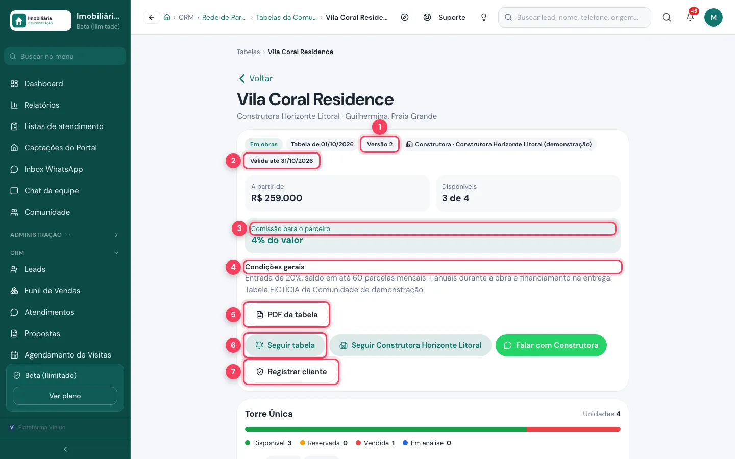
Task: Open Propostas in sidebar
Action: (x=65, y=334)
